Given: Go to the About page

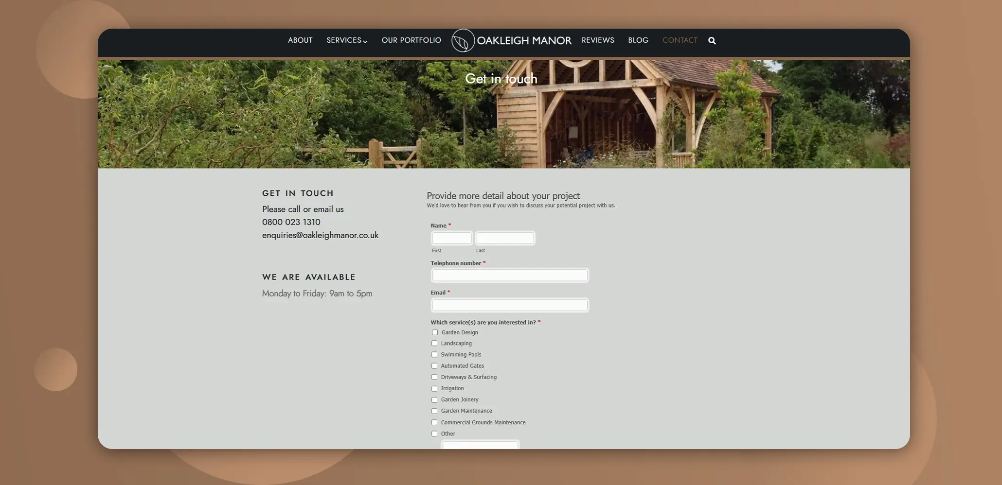Looking at the screenshot, I should pyautogui.click(x=300, y=40).
